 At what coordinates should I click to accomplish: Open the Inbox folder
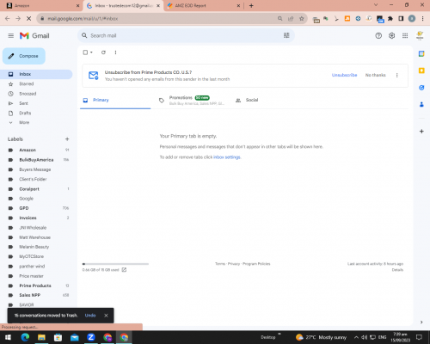point(36,74)
